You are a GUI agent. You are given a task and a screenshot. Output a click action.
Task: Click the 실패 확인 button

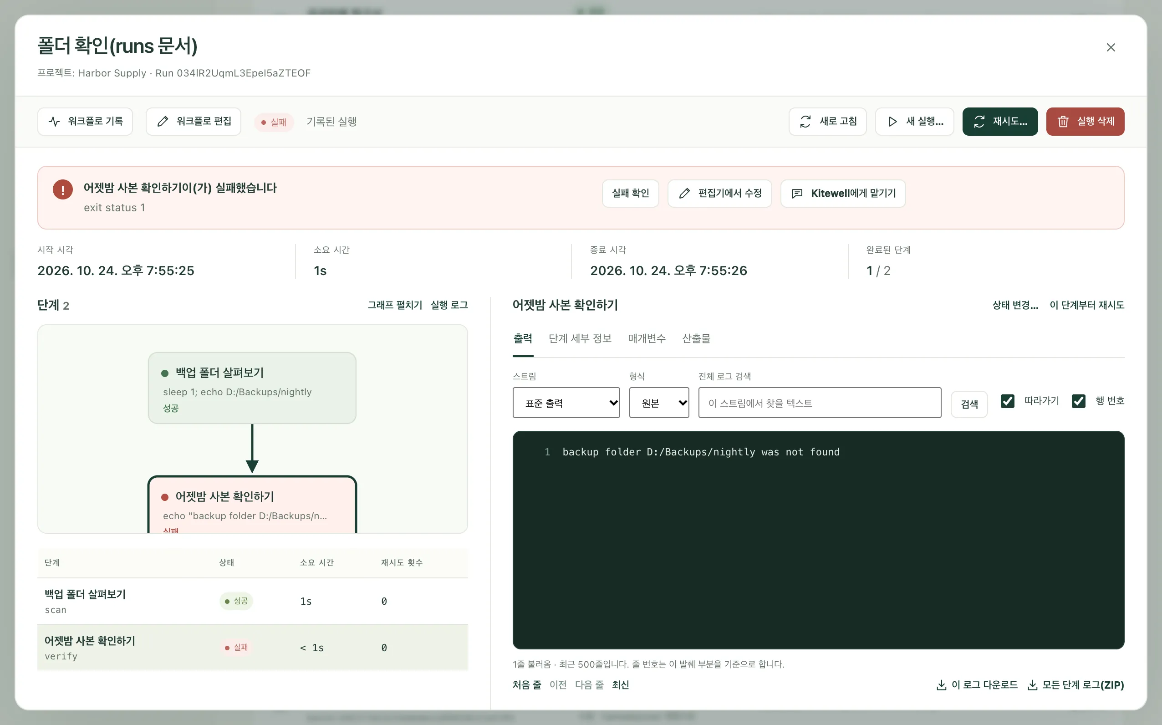(x=630, y=193)
